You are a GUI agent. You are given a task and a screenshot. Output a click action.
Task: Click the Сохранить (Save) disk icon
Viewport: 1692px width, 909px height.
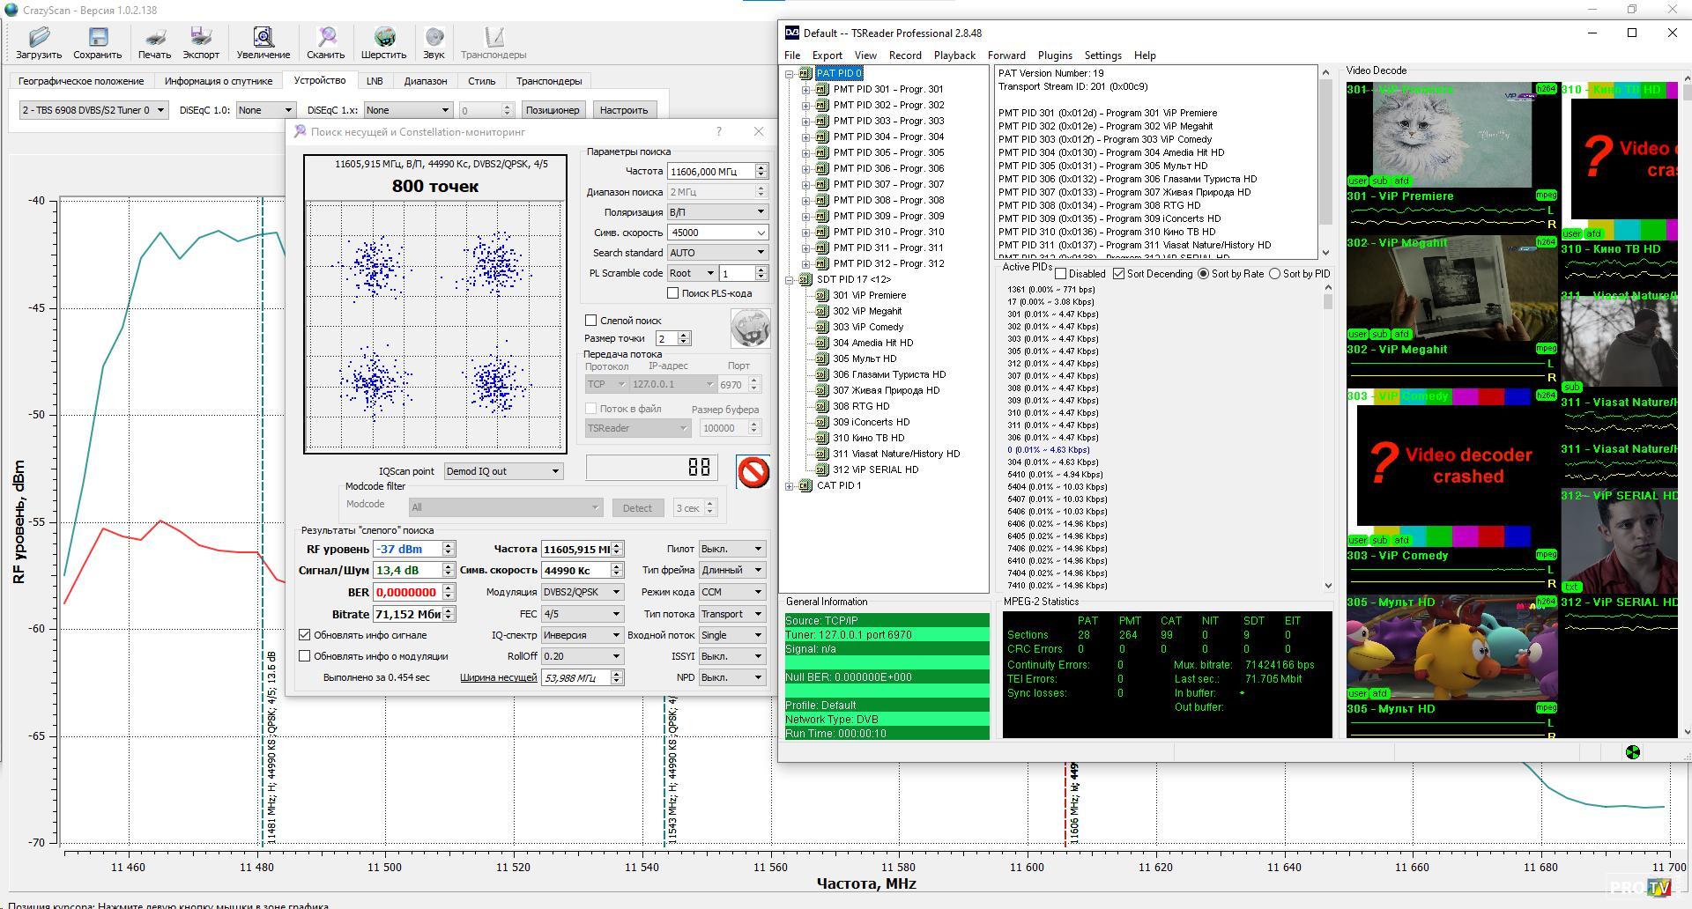pyautogui.click(x=97, y=38)
